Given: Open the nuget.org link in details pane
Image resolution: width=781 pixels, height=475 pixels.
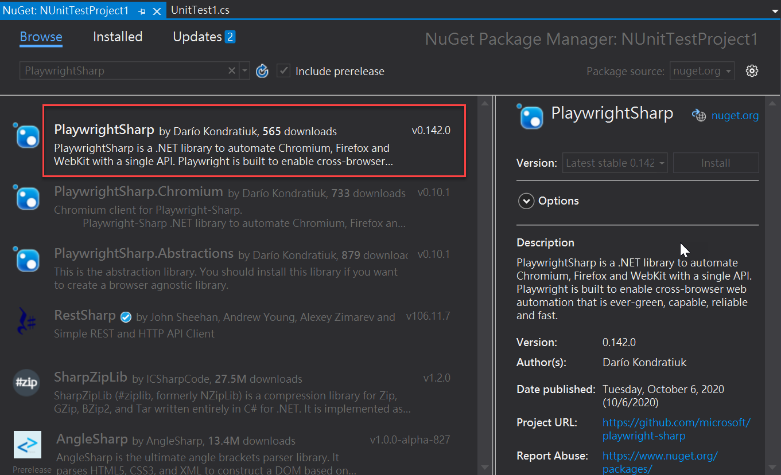Looking at the screenshot, I should coord(735,116).
